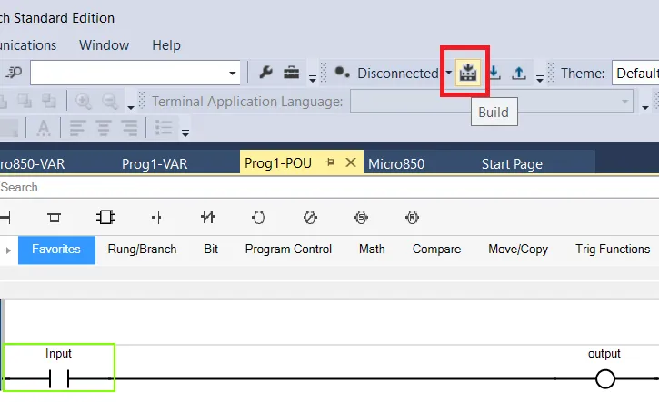This screenshot has height=402, width=659.
Task: Click the bulleted list icon
Action: tap(164, 128)
